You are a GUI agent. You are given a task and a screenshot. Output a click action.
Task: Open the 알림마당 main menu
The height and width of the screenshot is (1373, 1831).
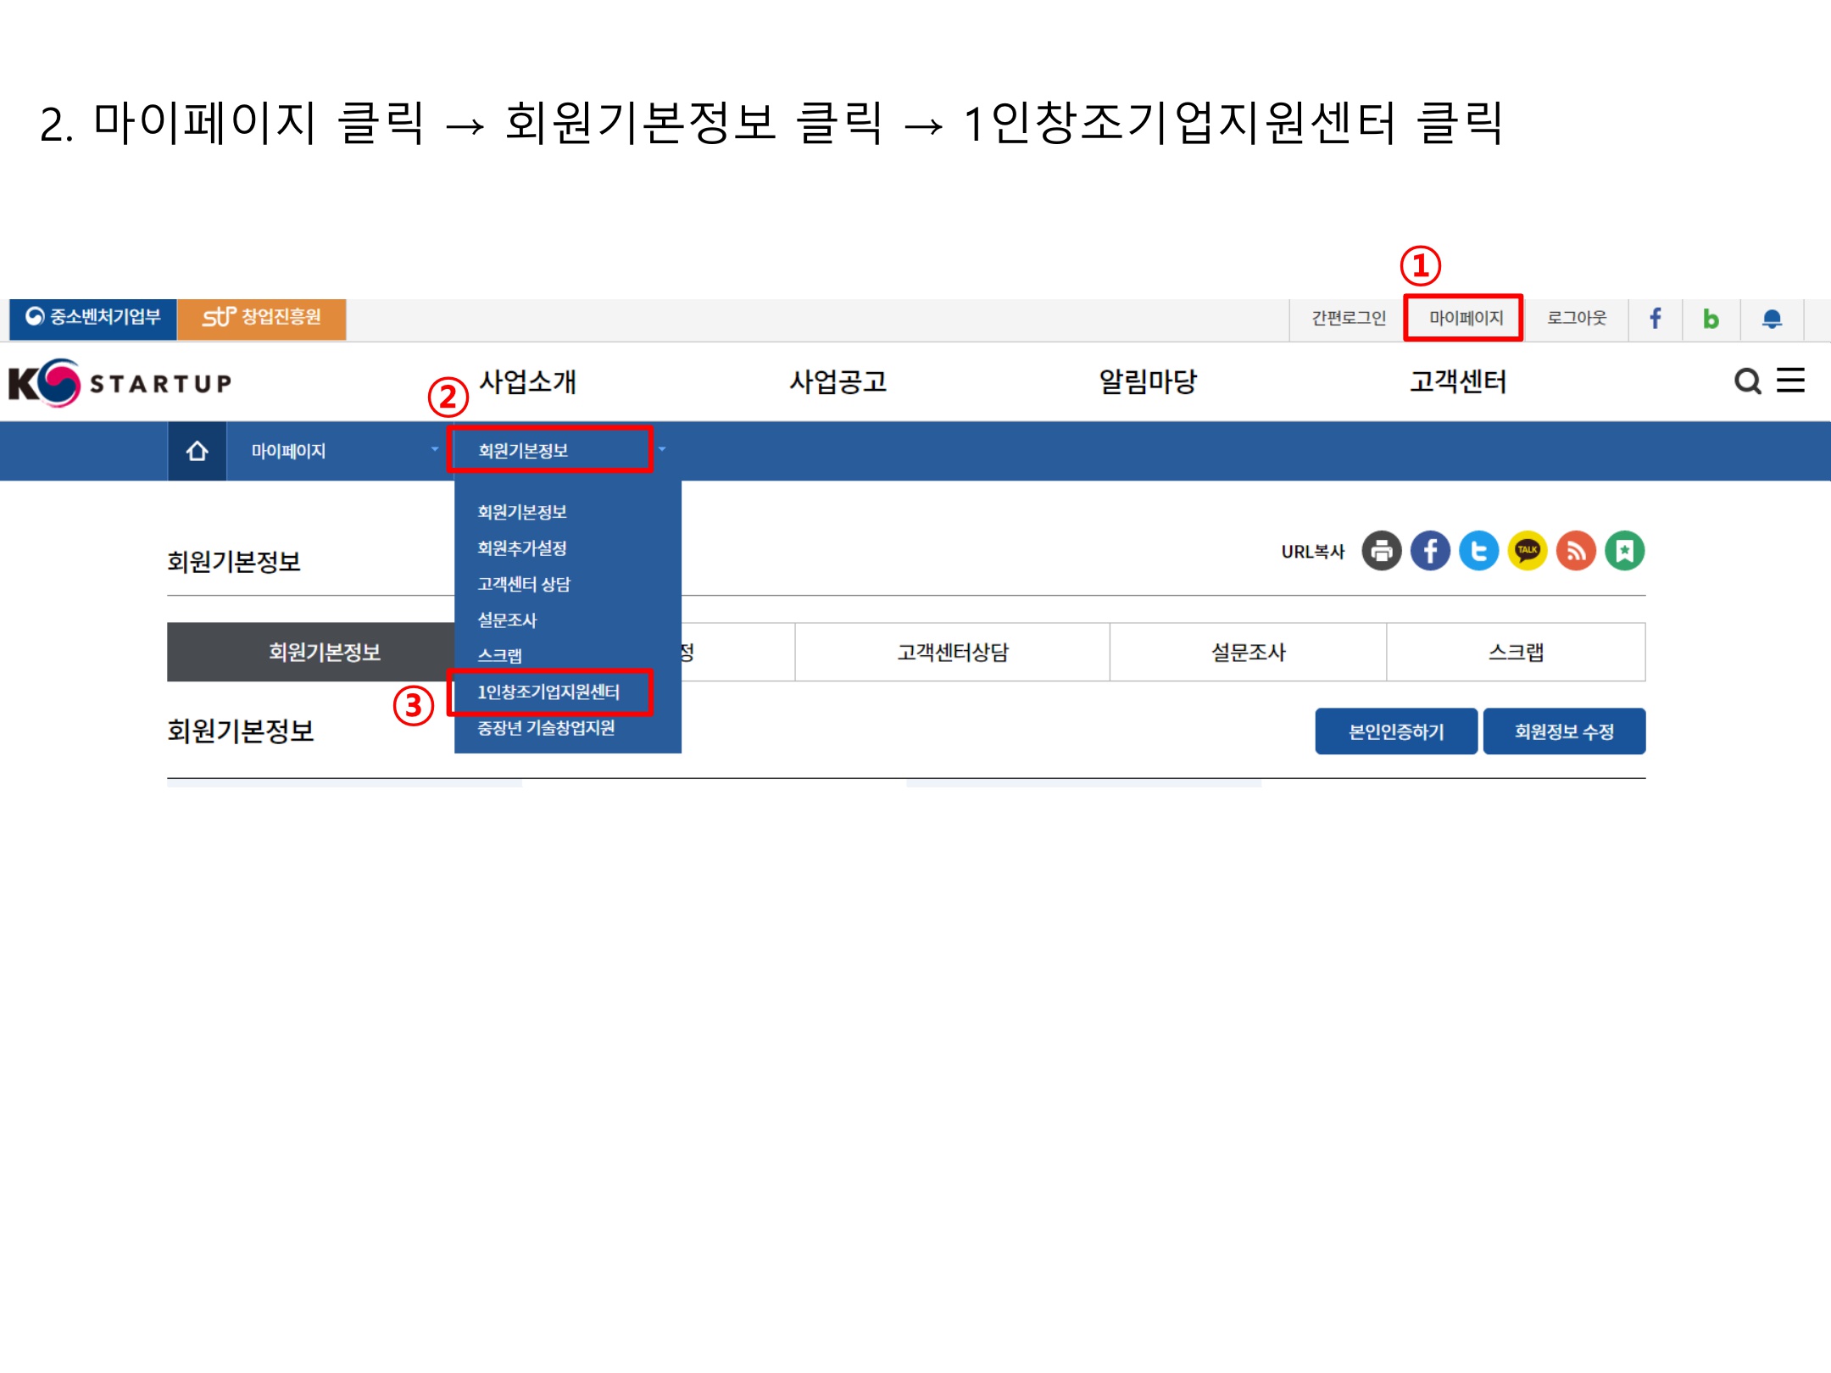pos(1148,382)
